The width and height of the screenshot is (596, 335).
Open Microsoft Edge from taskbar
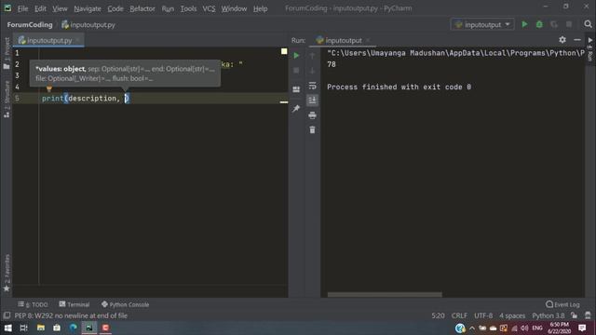(73, 328)
